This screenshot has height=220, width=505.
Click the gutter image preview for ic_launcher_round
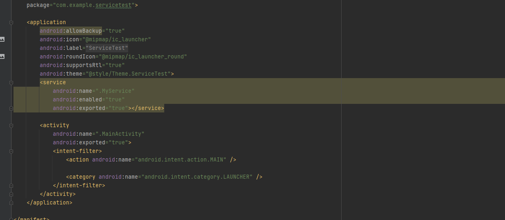click(x=2, y=56)
